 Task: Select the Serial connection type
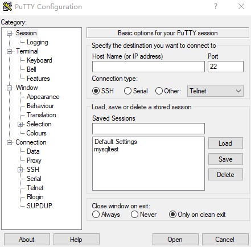click(136, 91)
